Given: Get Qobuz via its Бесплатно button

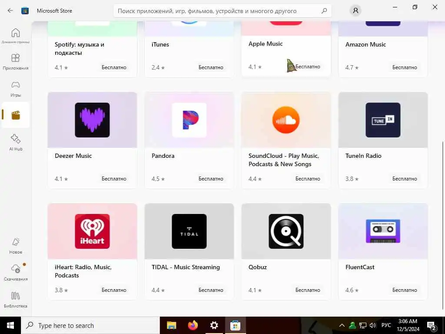Looking at the screenshot, I should 308,290.
